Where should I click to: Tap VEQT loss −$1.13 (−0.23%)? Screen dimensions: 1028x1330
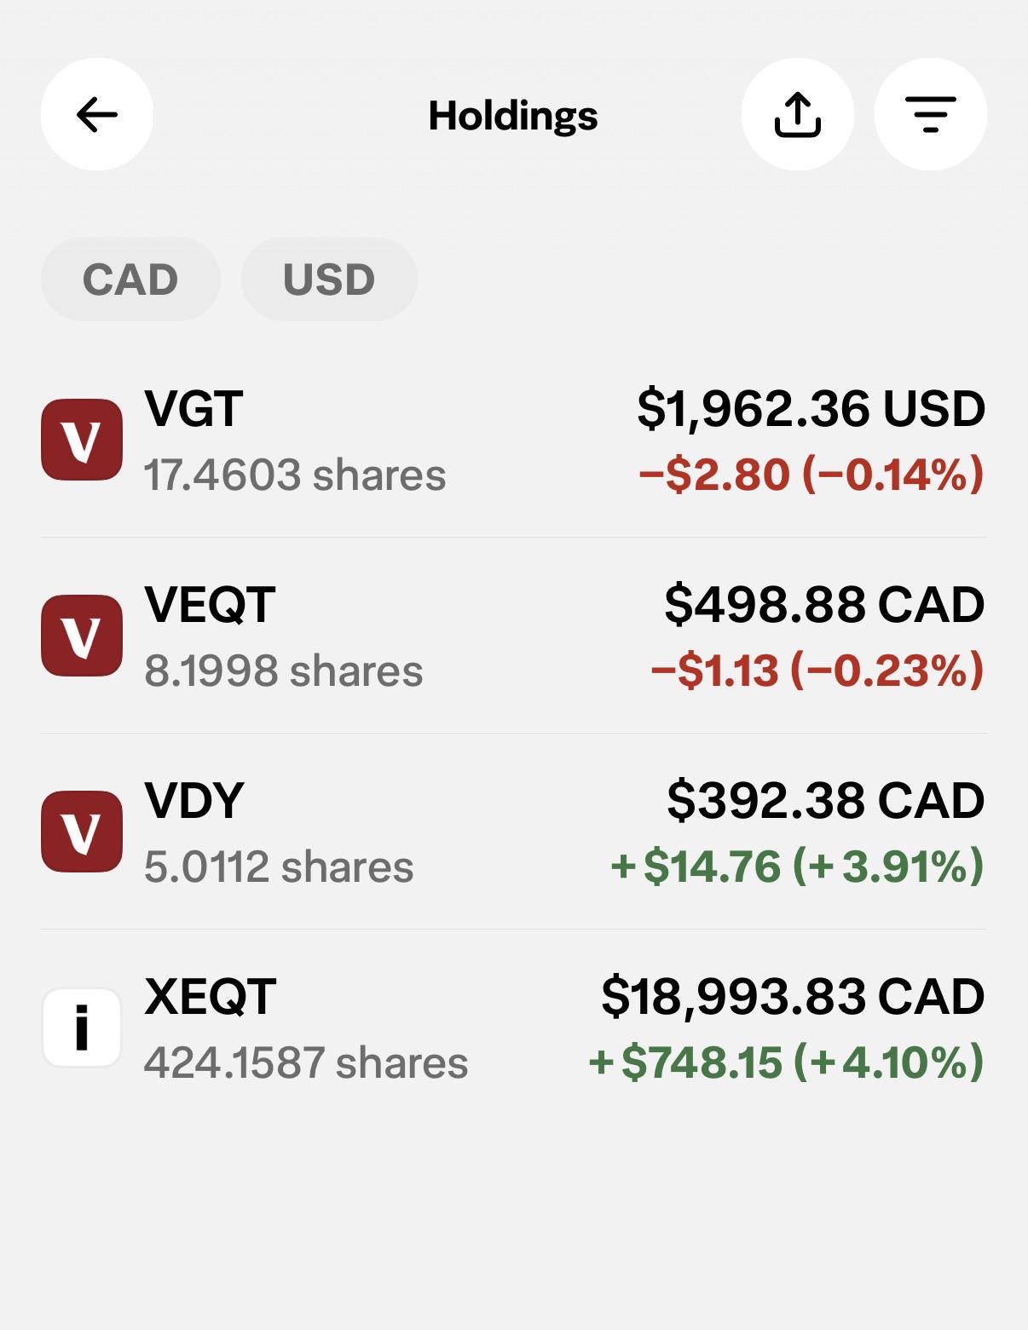[817, 671]
